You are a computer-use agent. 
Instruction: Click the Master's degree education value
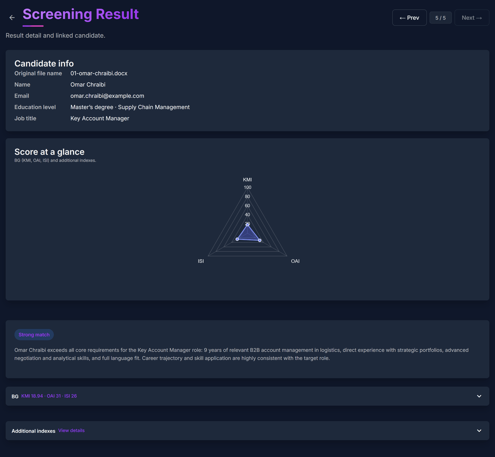coord(130,107)
